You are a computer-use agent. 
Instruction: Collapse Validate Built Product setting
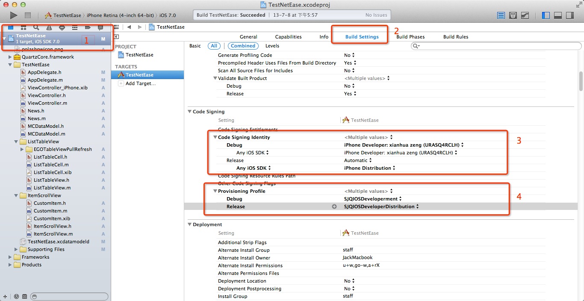coord(215,78)
